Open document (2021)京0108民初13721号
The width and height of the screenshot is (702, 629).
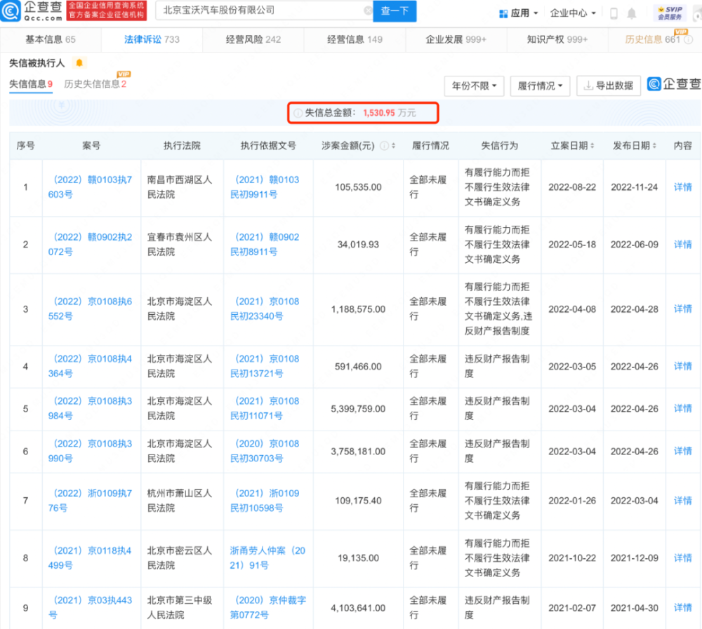tap(265, 366)
